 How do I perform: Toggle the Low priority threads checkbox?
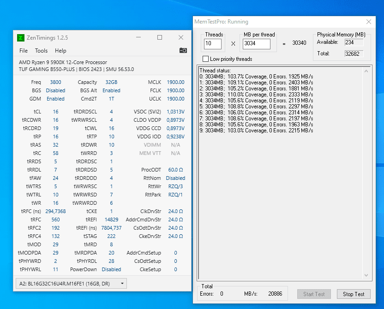206,59
